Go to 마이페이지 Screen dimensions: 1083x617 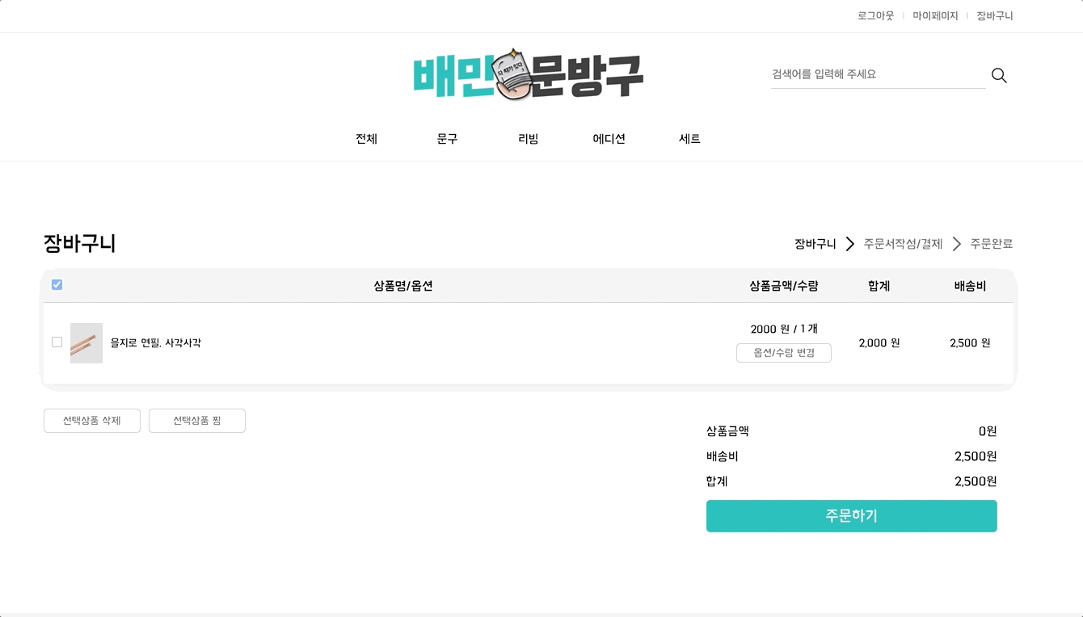935,15
